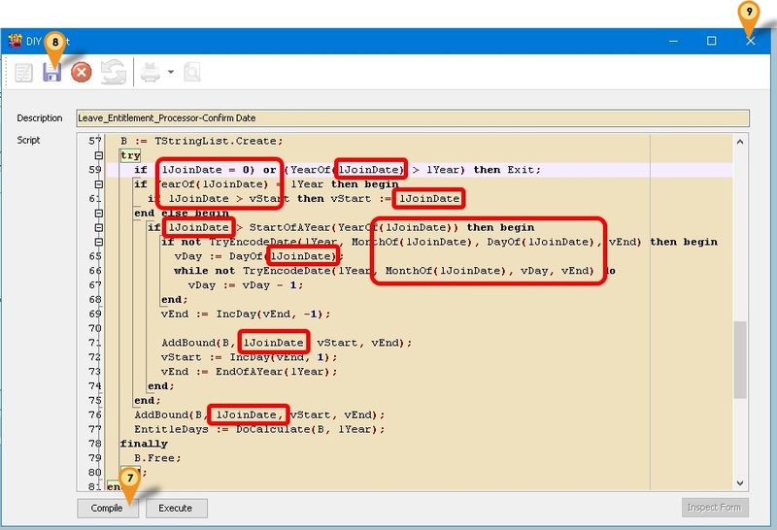Click the red Cancel icon in toolbar
777x530 pixels.
[x=82, y=73]
